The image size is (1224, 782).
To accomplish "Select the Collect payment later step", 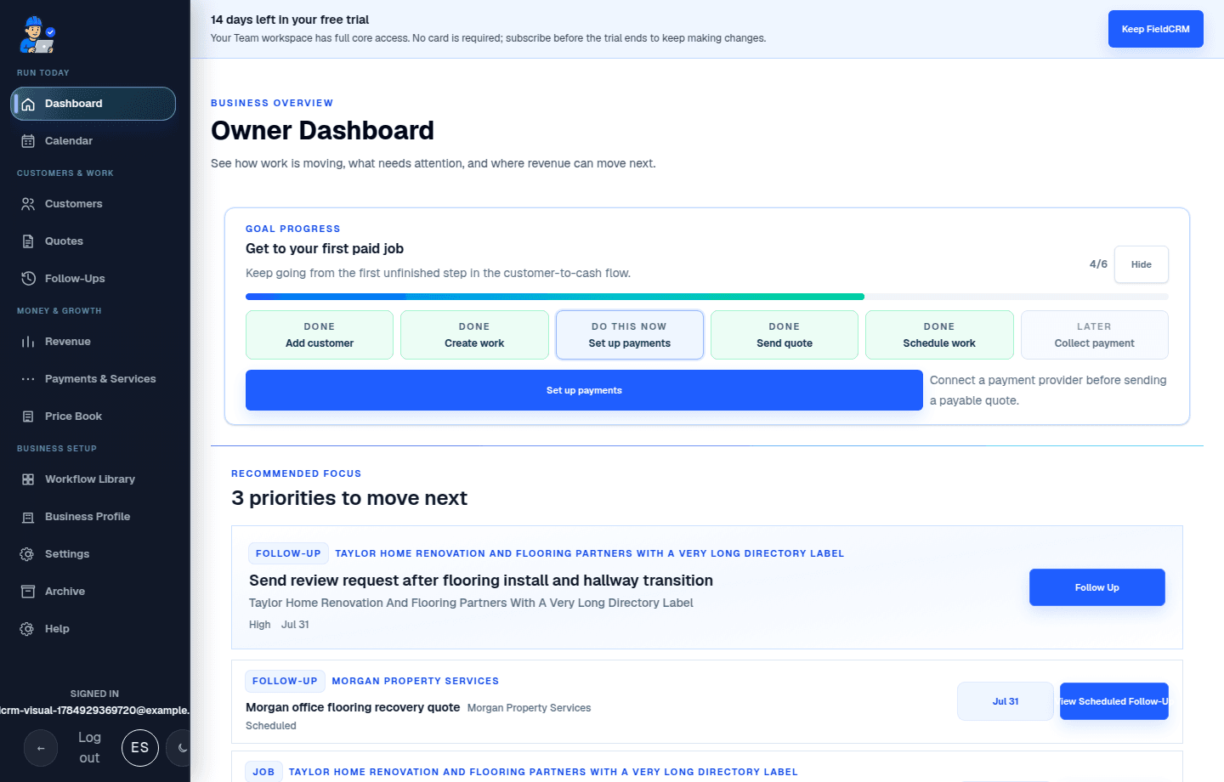I will [x=1094, y=335].
